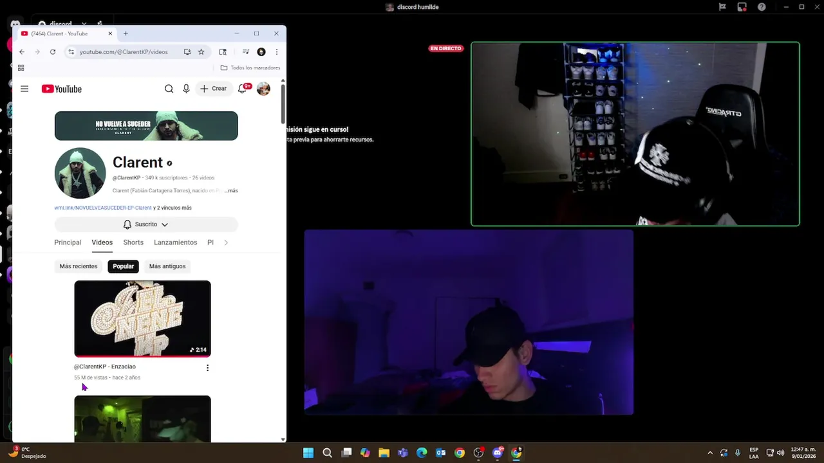This screenshot has width=824, height=463.
Task: Focus the upper live stream video tile
Action: point(635,134)
